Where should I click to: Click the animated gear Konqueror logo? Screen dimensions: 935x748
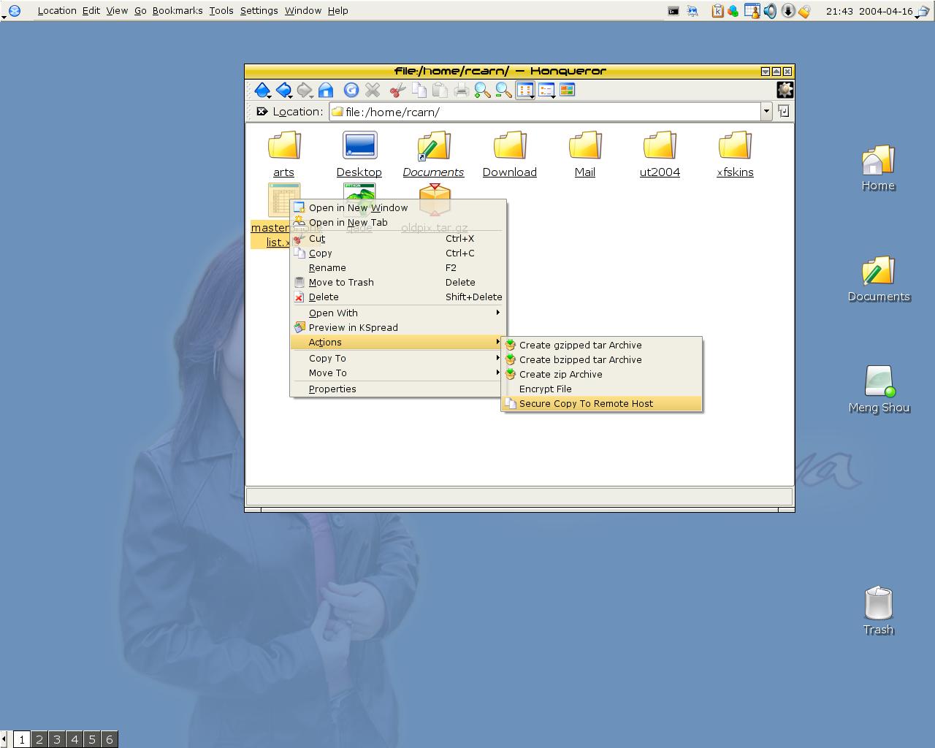click(x=785, y=90)
